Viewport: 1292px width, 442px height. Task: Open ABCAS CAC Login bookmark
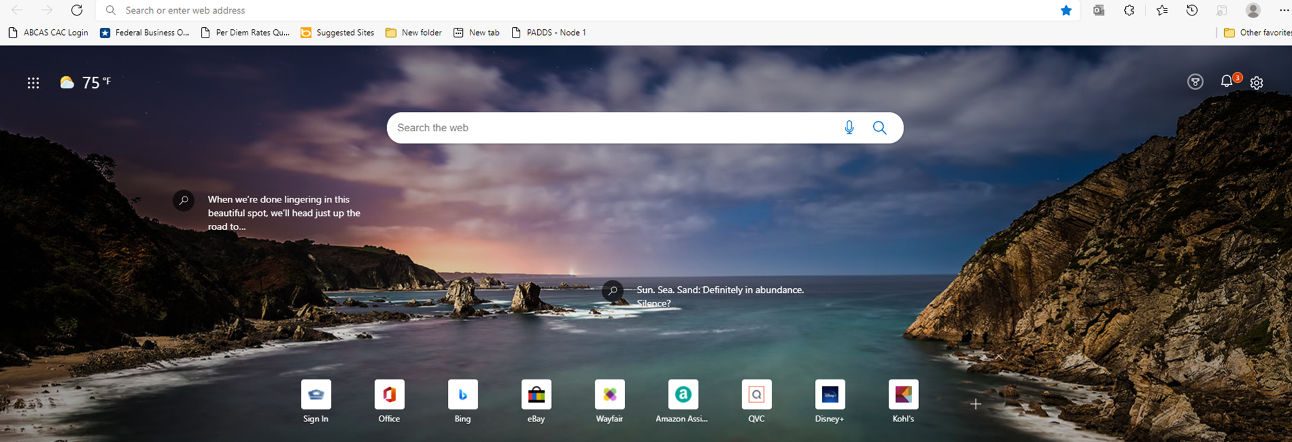point(48,32)
